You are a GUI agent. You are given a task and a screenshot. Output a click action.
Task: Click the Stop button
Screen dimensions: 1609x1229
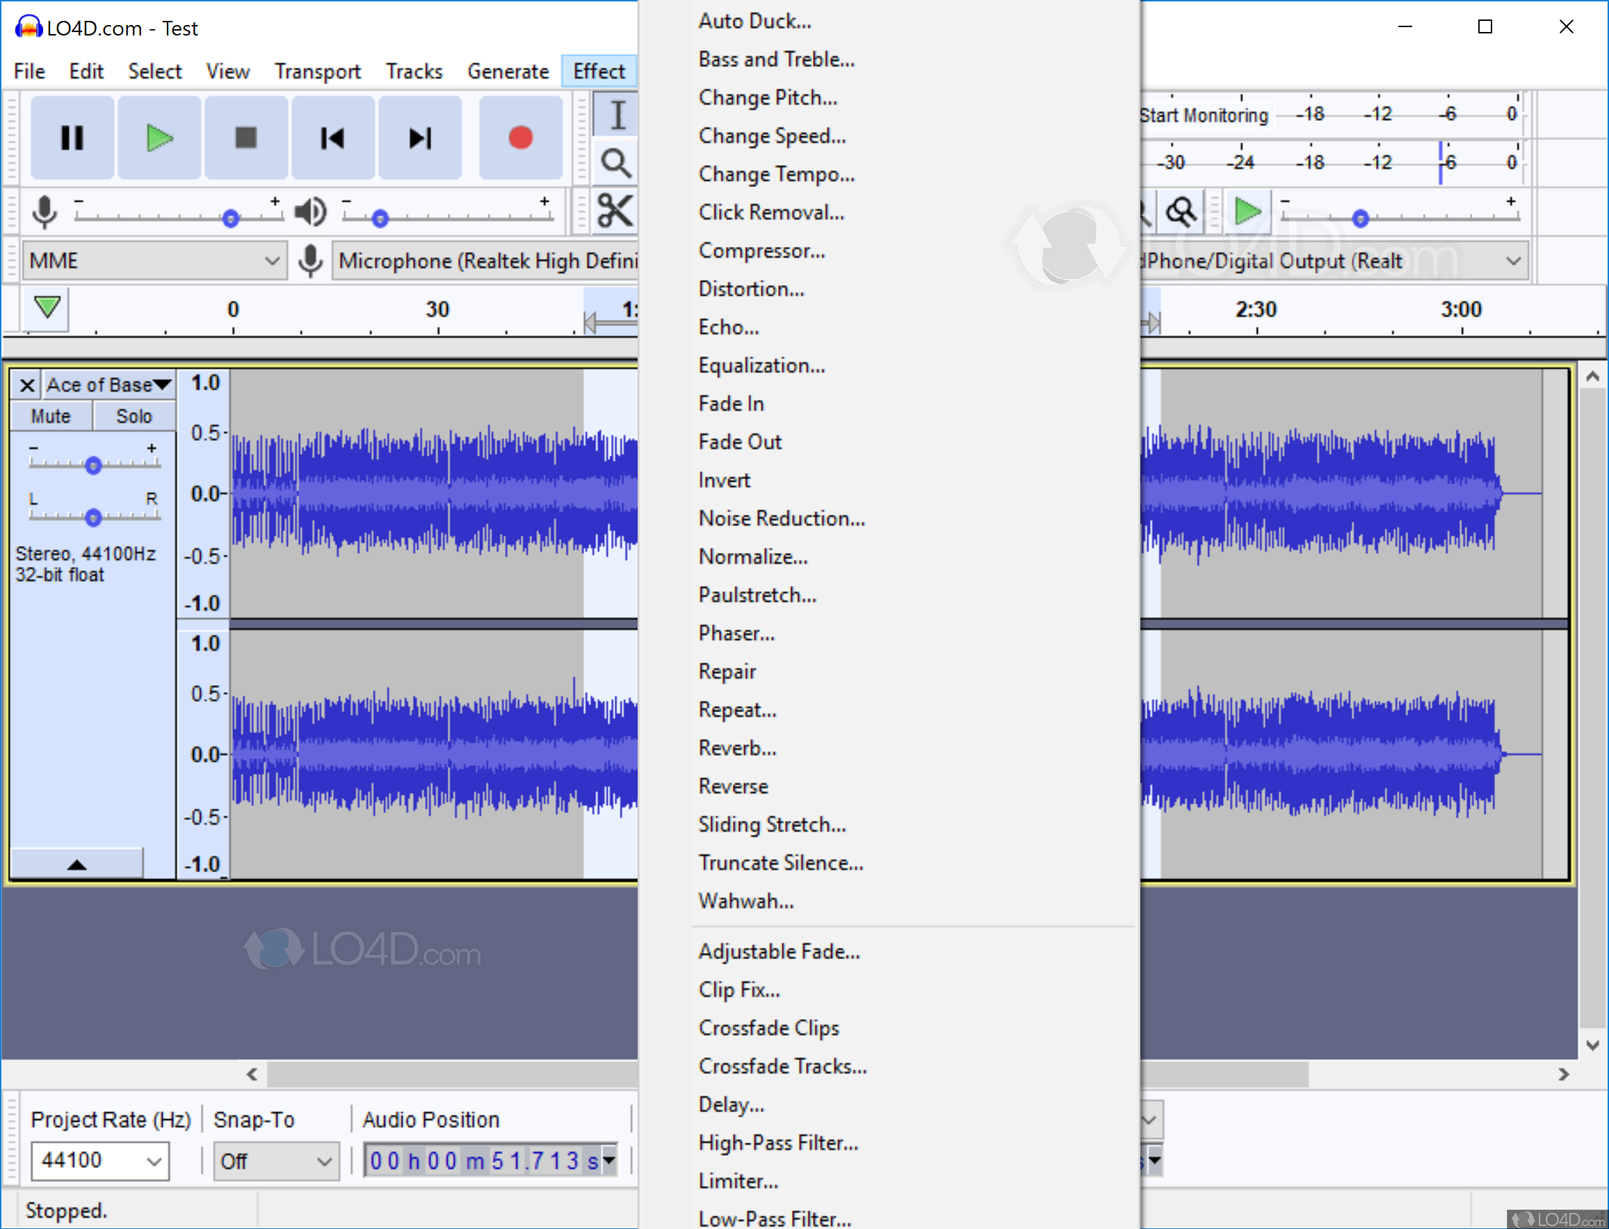click(245, 138)
